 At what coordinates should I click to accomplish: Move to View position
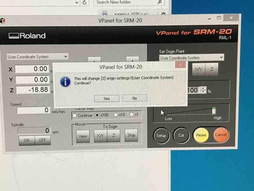[83, 136]
